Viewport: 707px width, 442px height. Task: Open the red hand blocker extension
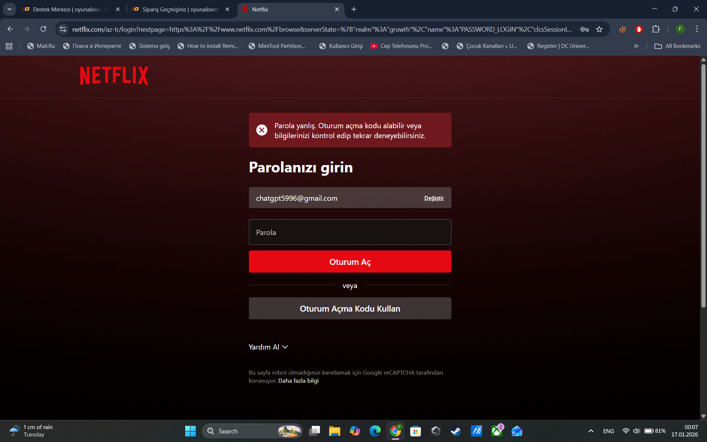click(x=639, y=29)
